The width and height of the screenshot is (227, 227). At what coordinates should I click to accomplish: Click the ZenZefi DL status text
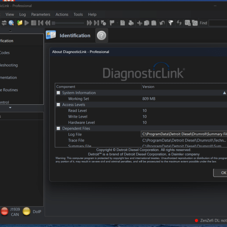[213, 221]
